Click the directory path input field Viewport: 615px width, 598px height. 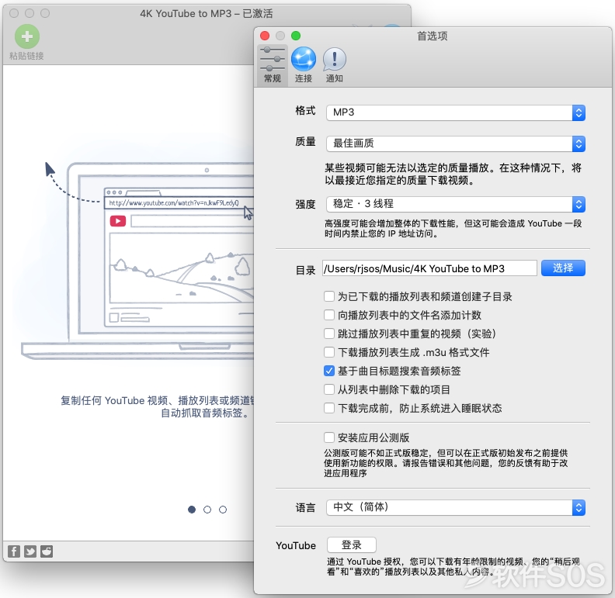coord(429,268)
